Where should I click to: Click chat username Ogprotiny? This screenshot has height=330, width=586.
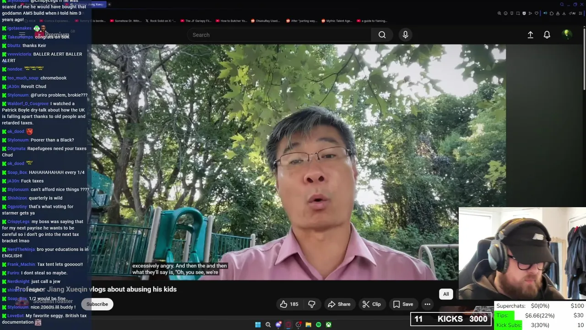pyautogui.click(x=17, y=207)
